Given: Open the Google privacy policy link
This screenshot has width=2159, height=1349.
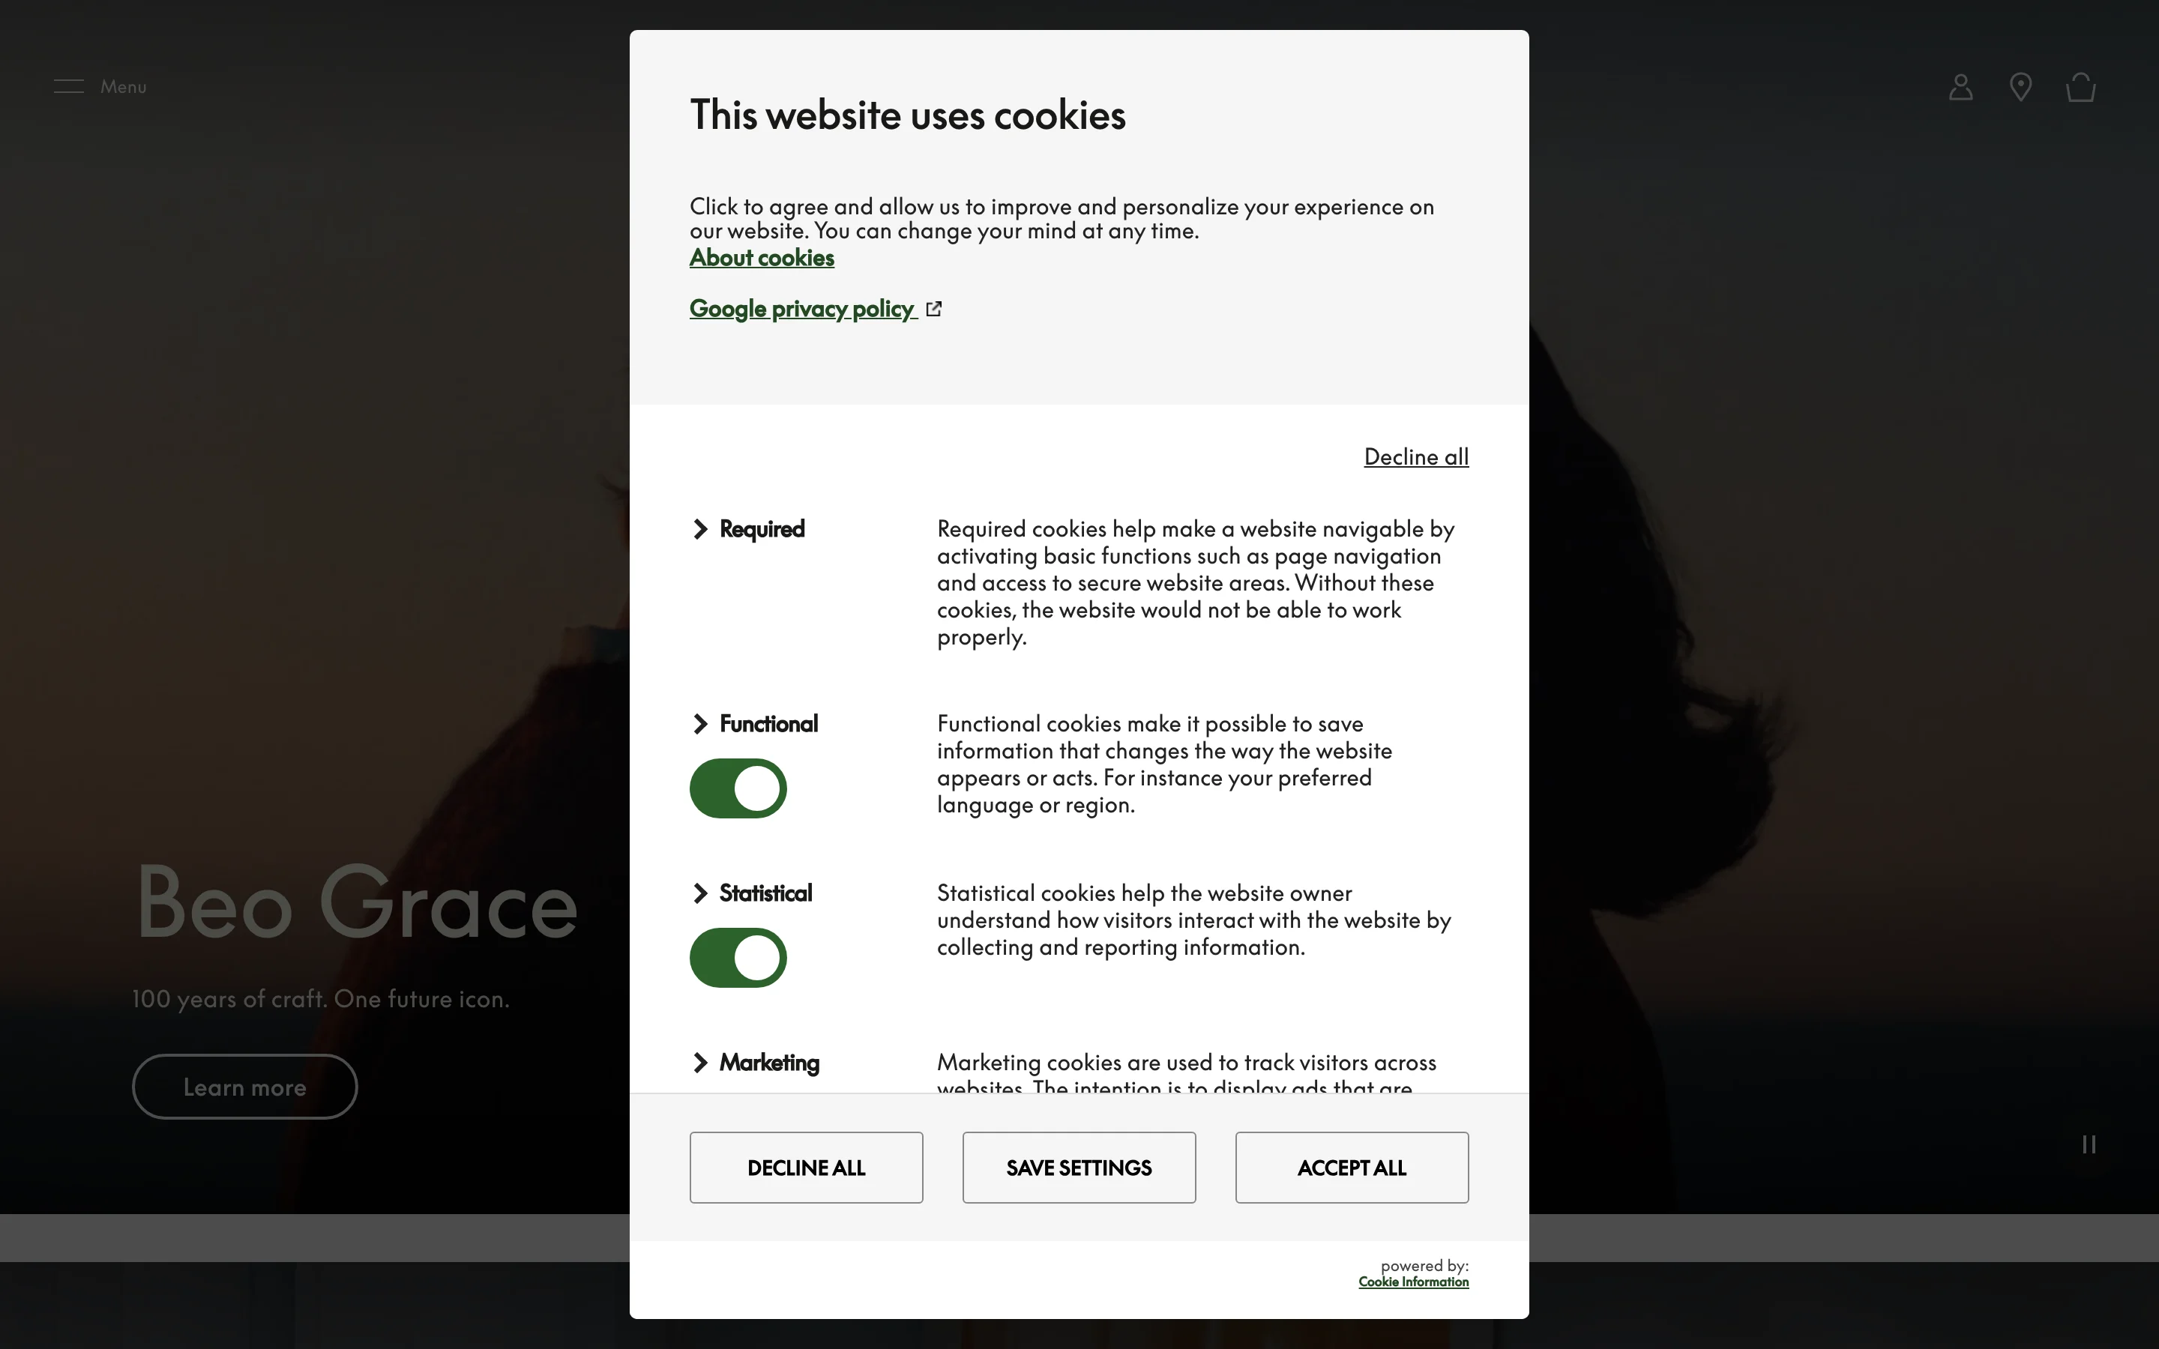Looking at the screenshot, I should coord(801,309).
